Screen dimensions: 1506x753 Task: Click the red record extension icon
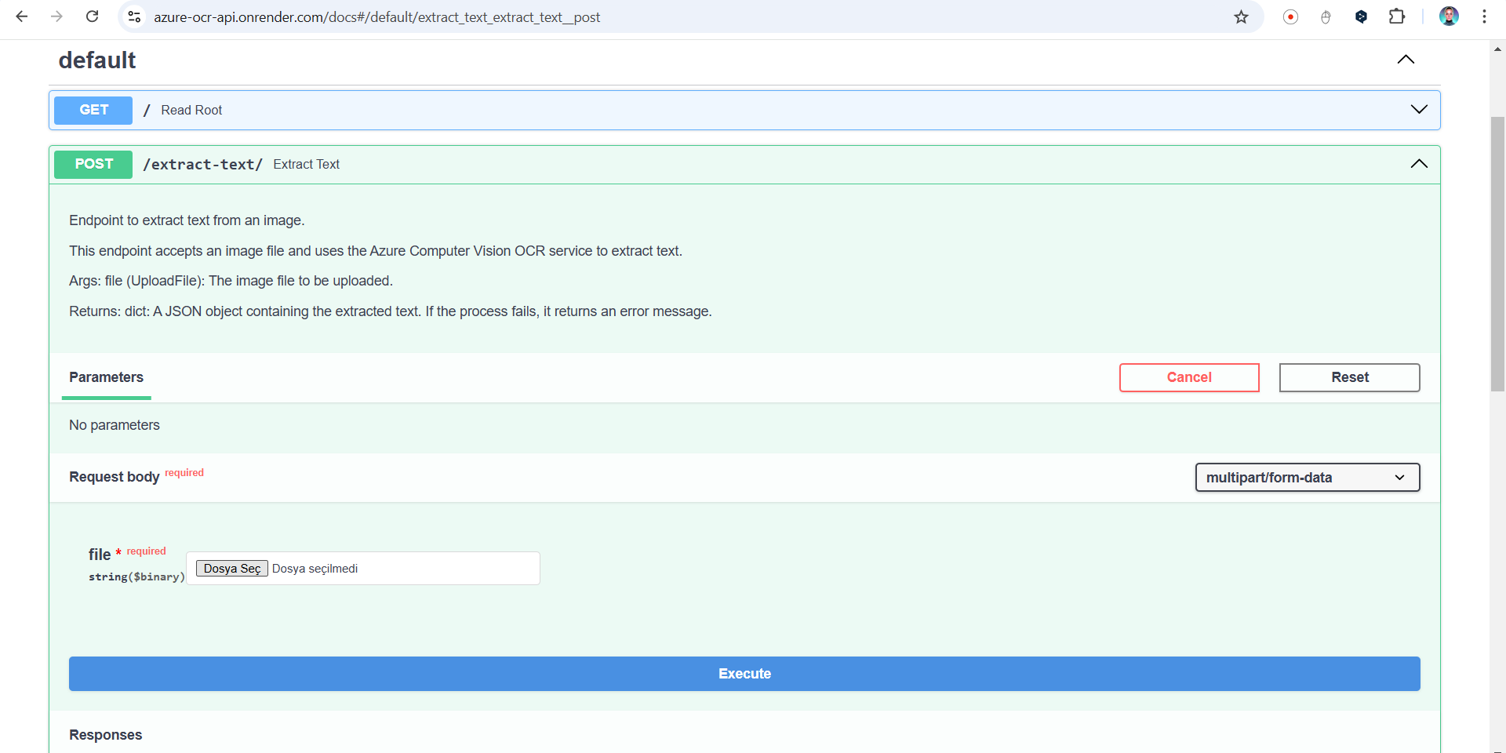coord(1290,16)
